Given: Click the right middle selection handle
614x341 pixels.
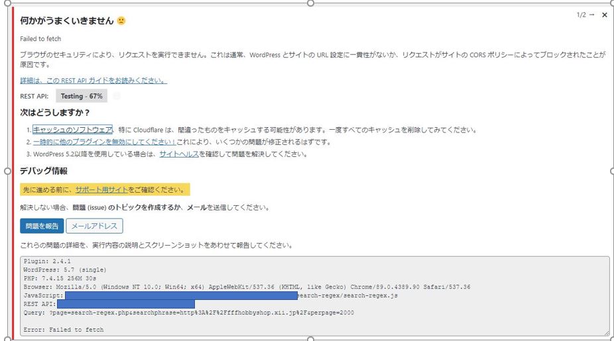Looking at the screenshot, I should 611,170.
